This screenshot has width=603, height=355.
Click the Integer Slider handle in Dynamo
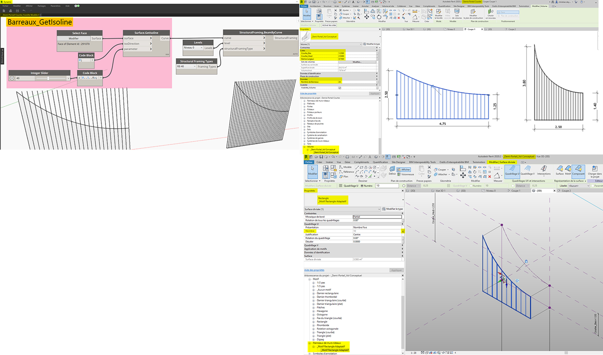48,78
